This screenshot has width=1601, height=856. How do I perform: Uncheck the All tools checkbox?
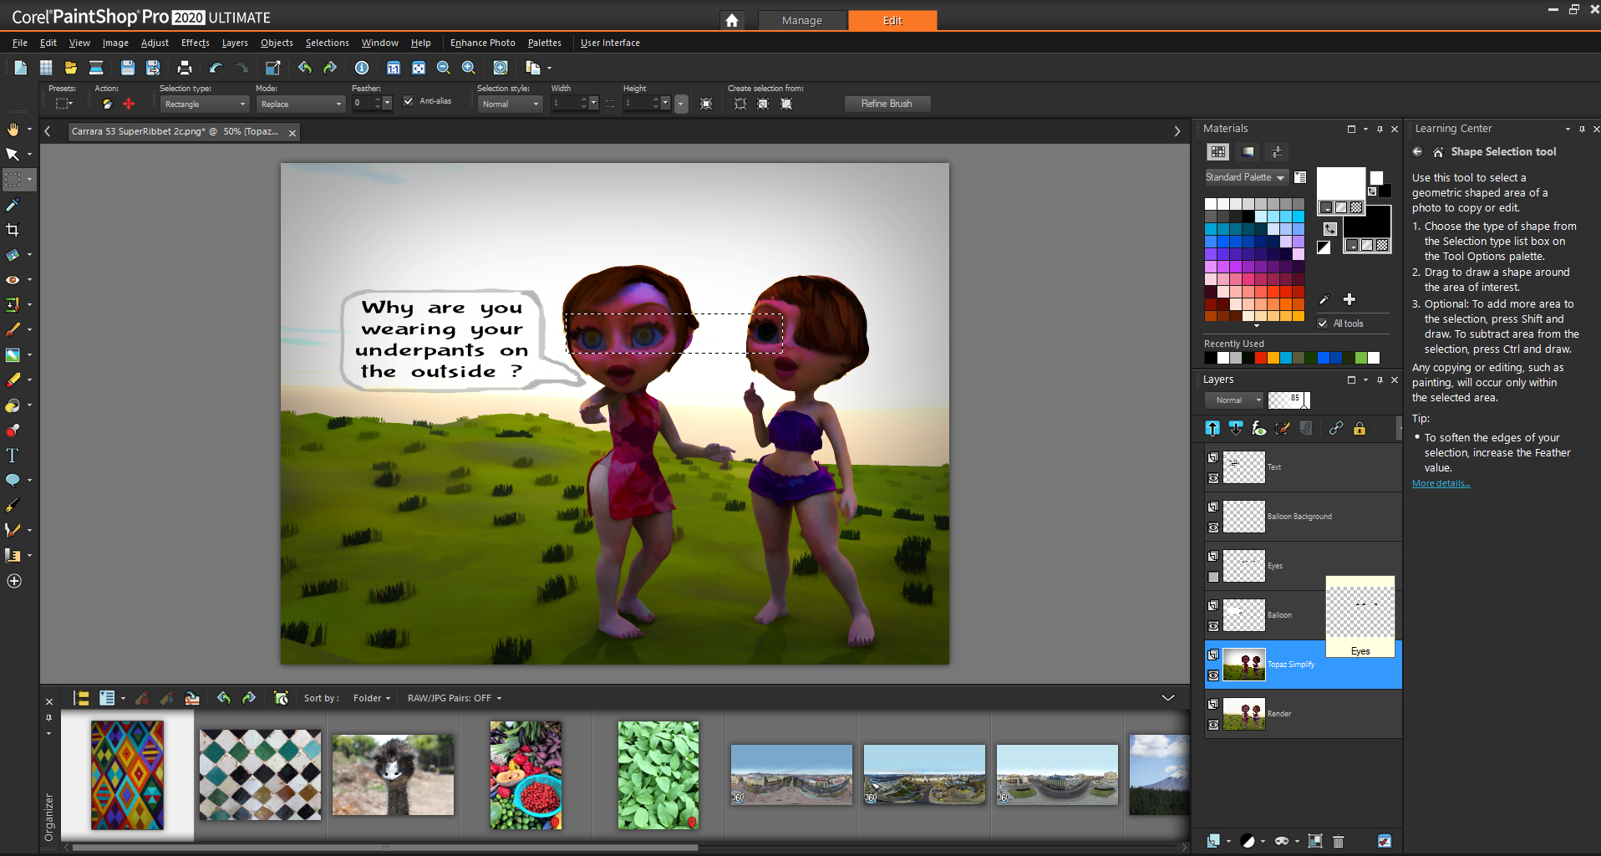[x=1323, y=324]
